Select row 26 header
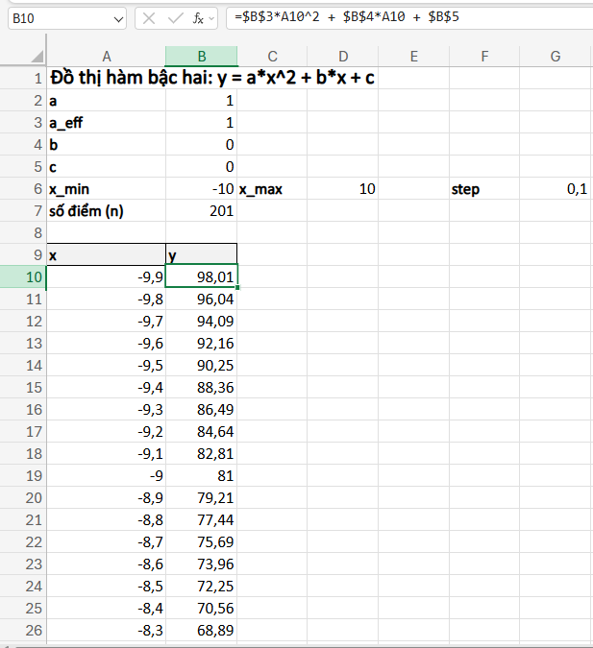Screen dimensions: 593x648 [23, 630]
